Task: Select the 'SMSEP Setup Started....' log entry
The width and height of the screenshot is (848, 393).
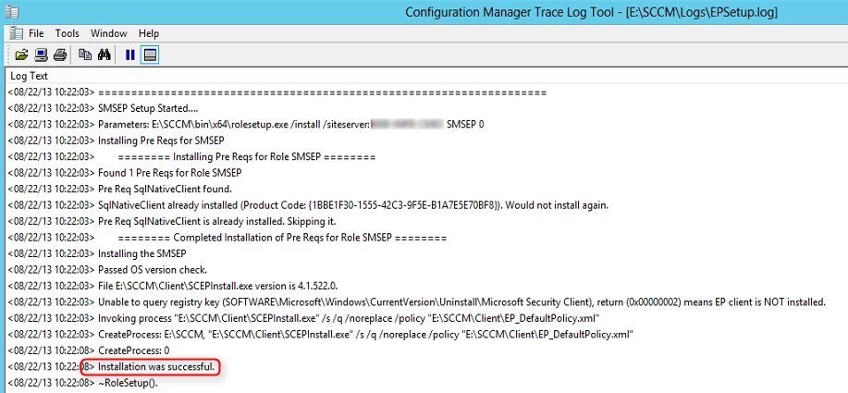Action: (x=424, y=109)
